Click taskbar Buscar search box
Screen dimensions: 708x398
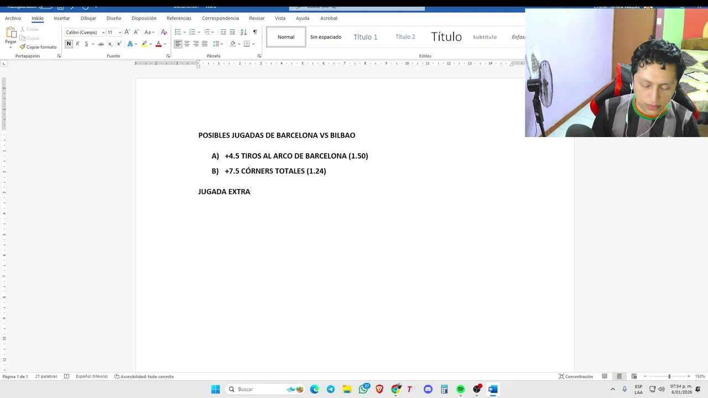click(266, 389)
